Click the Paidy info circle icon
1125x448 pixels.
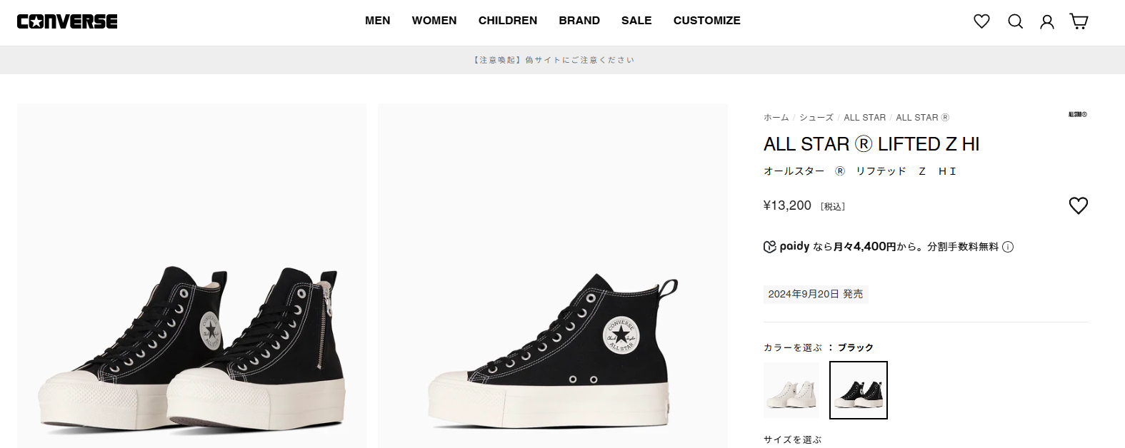click(x=1008, y=247)
